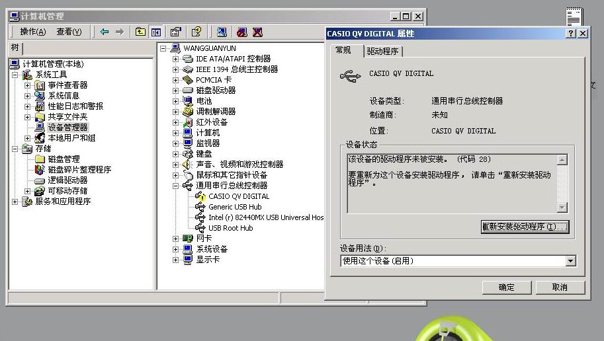The height and width of the screenshot is (341, 604).
Task: Click the device status scroll up arrow
Action: pyautogui.click(x=562, y=160)
